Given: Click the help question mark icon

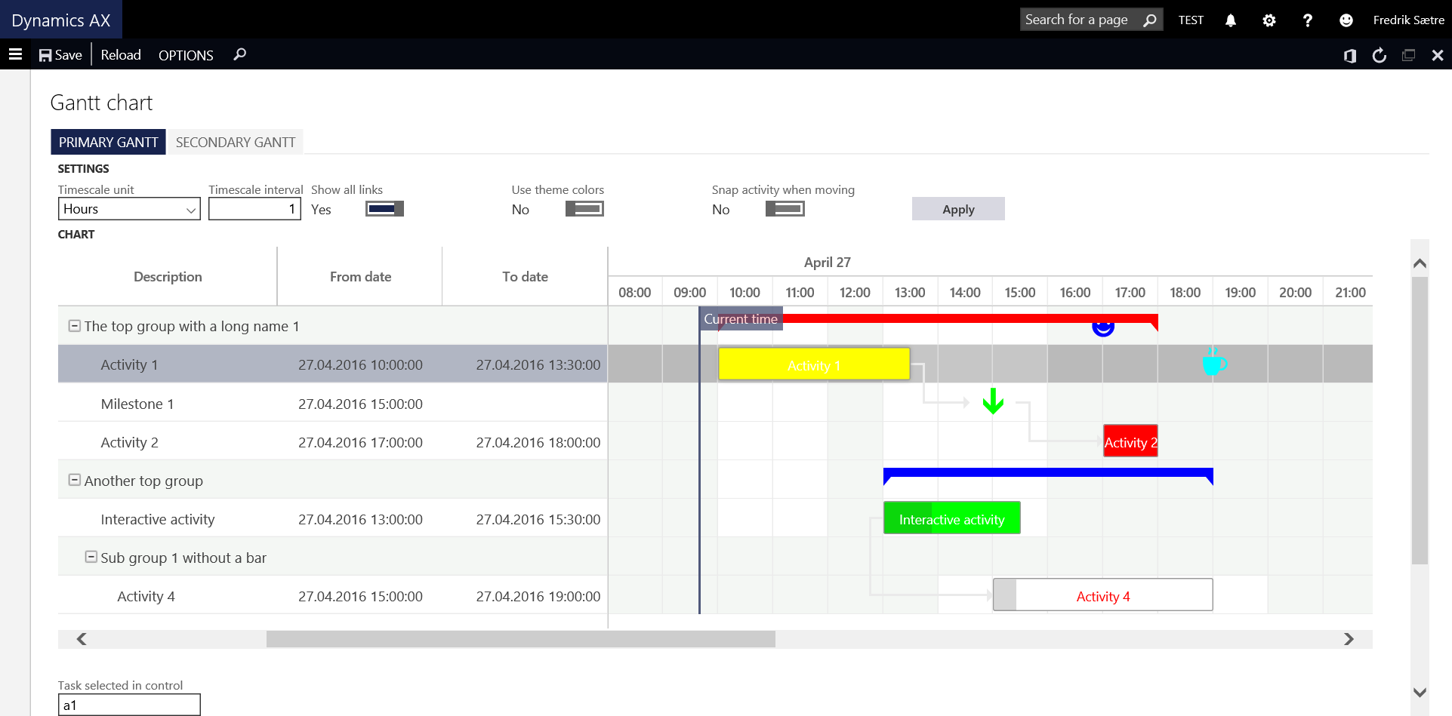Looking at the screenshot, I should (x=1307, y=20).
